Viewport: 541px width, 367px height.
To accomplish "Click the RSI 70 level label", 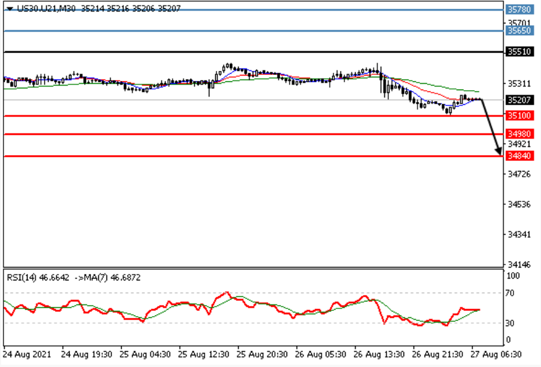I will point(509,293).
